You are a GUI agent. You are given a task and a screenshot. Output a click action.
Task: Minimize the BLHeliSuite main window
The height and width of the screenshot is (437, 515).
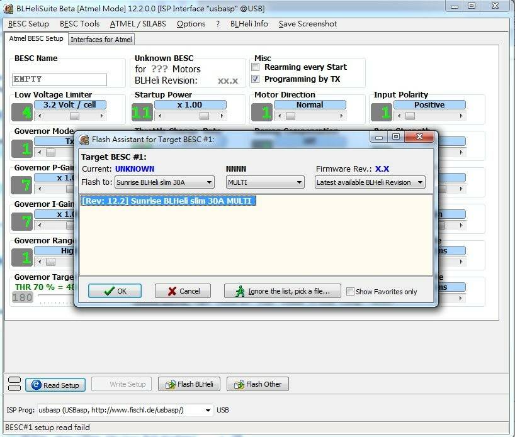(455, 6)
